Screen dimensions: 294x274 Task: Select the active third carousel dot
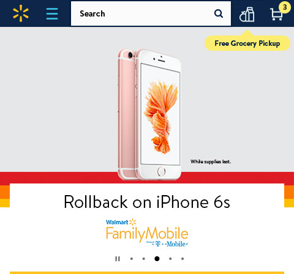pyautogui.click(x=157, y=259)
